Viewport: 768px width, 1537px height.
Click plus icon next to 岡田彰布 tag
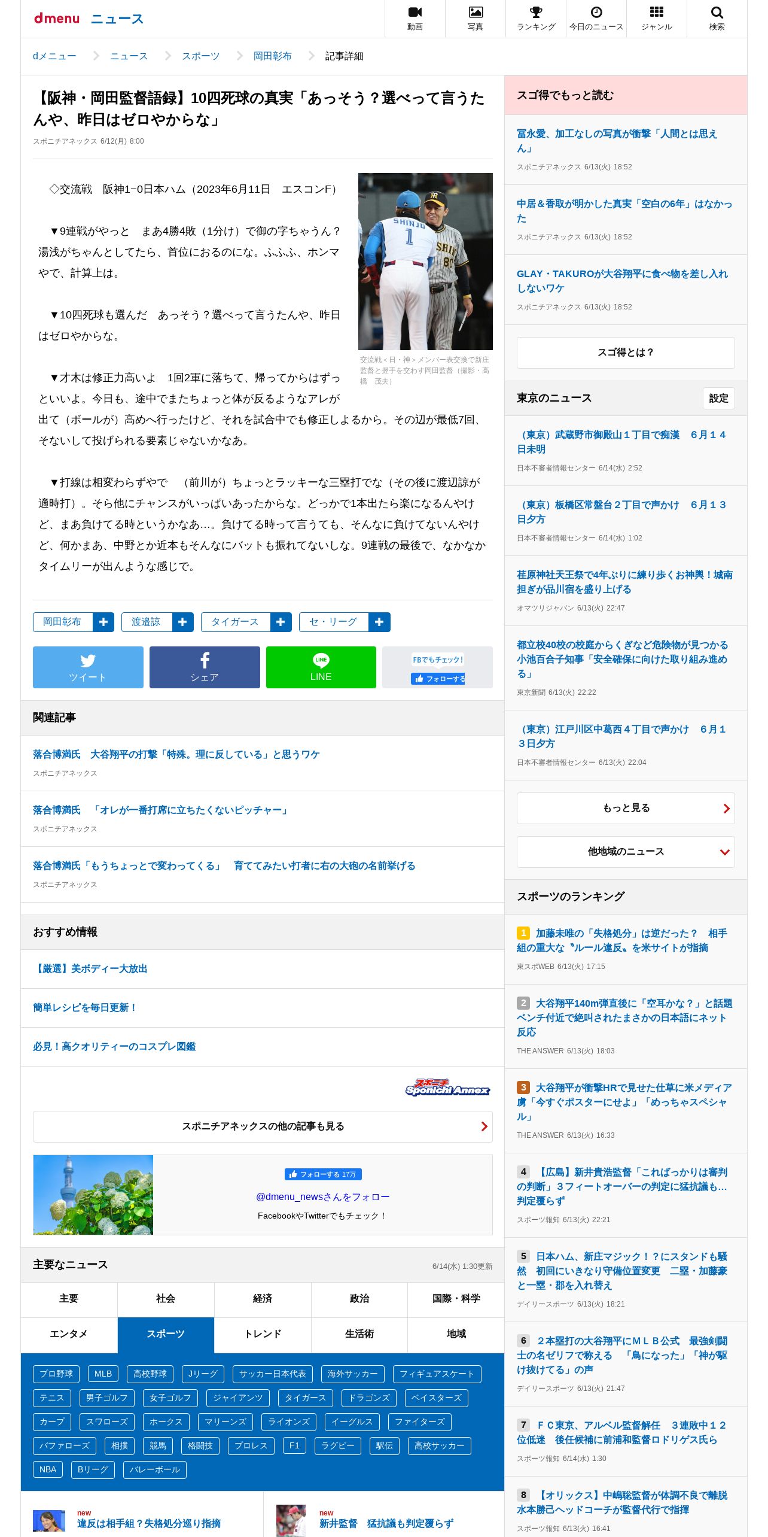(x=103, y=622)
